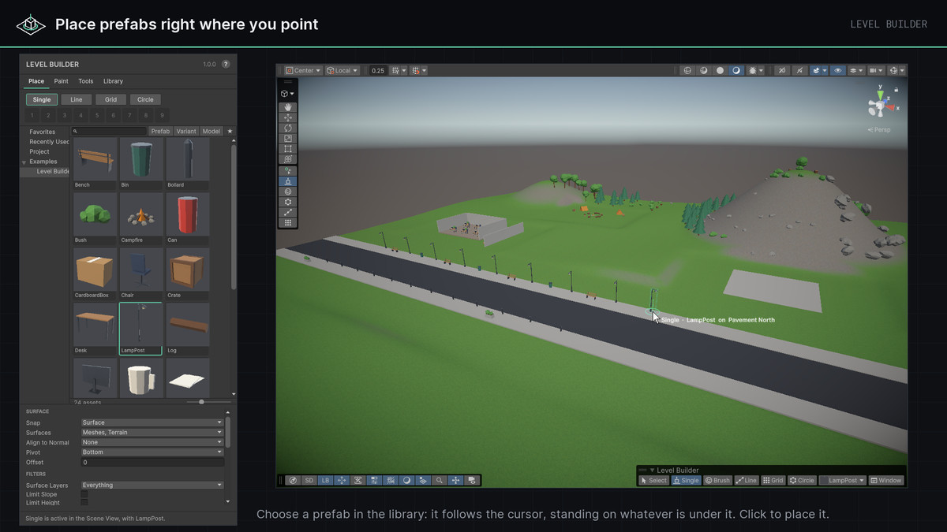947x532 pixels.
Task: Click the numbered slot 1 button
Action: pos(32,115)
